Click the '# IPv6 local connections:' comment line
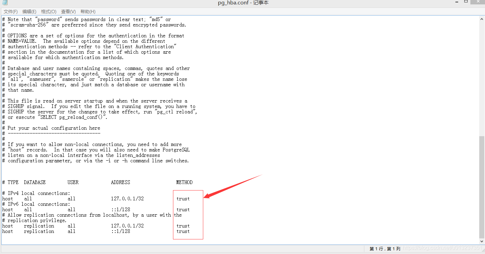 click(36, 204)
